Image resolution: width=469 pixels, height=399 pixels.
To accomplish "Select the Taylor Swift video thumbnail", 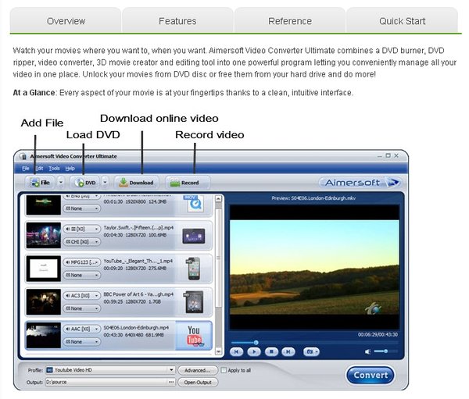I will (43, 236).
